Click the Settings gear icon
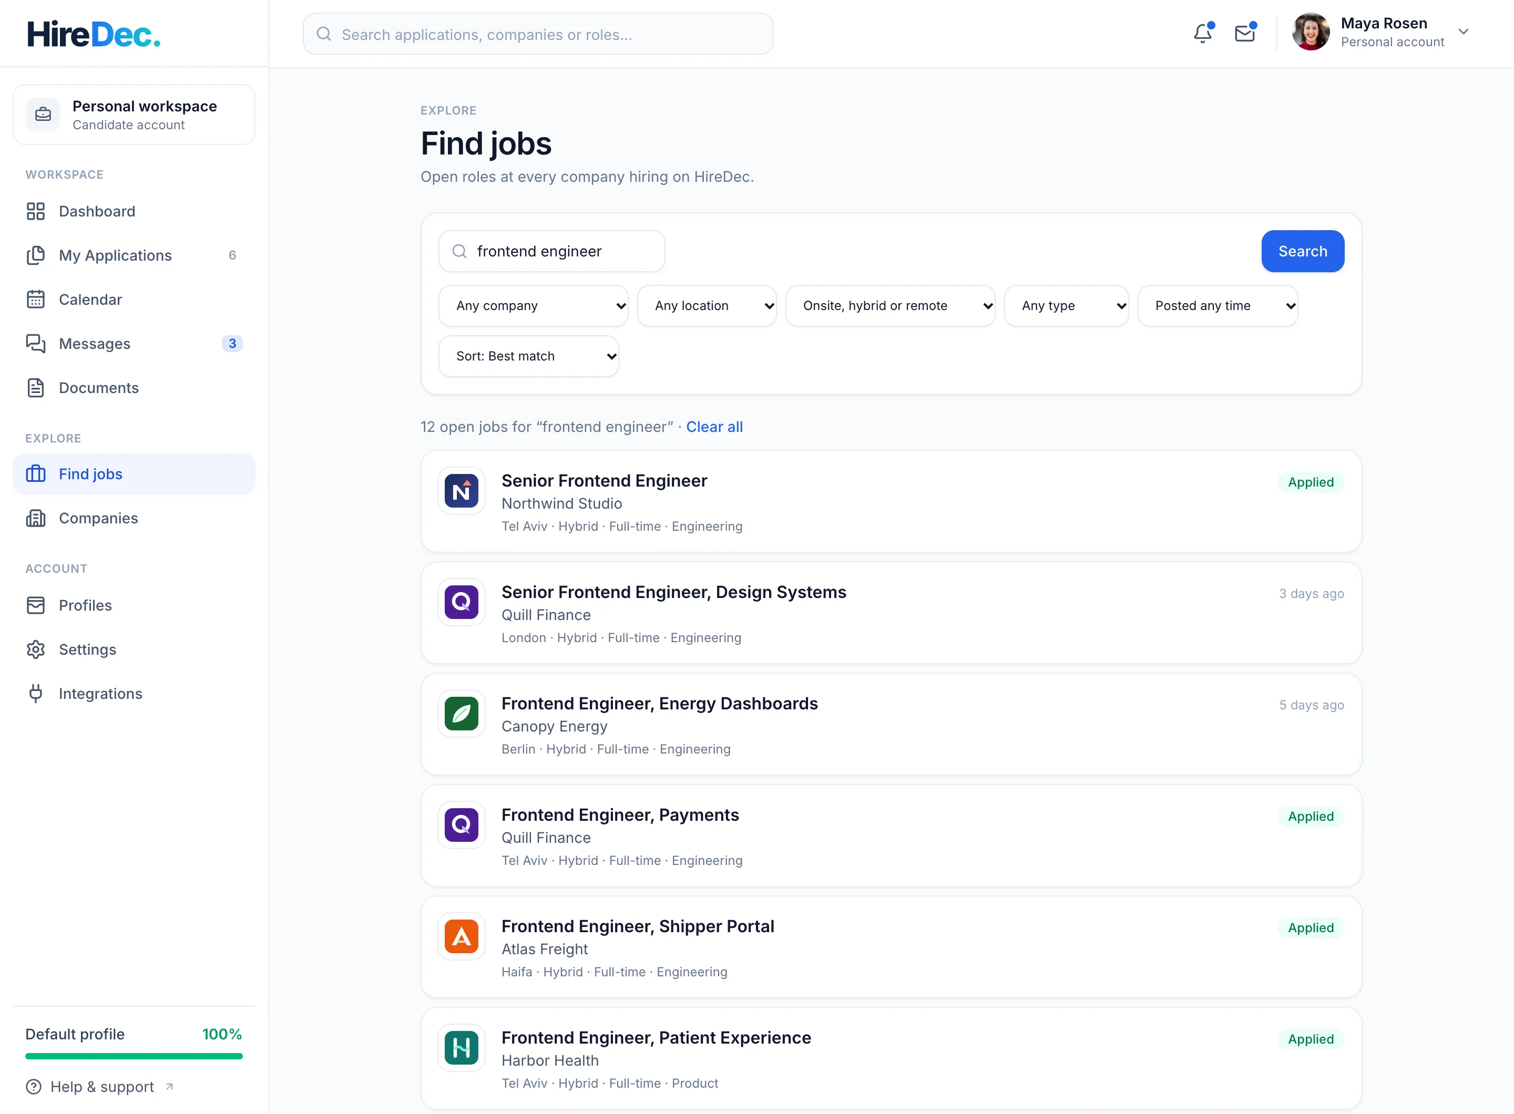Viewport: 1514px width, 1114px height. pyautogui.click(x=36, y=649)
